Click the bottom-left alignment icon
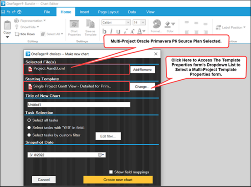The image size is (251, 187). pyautogui.click(x=187, y=32)
